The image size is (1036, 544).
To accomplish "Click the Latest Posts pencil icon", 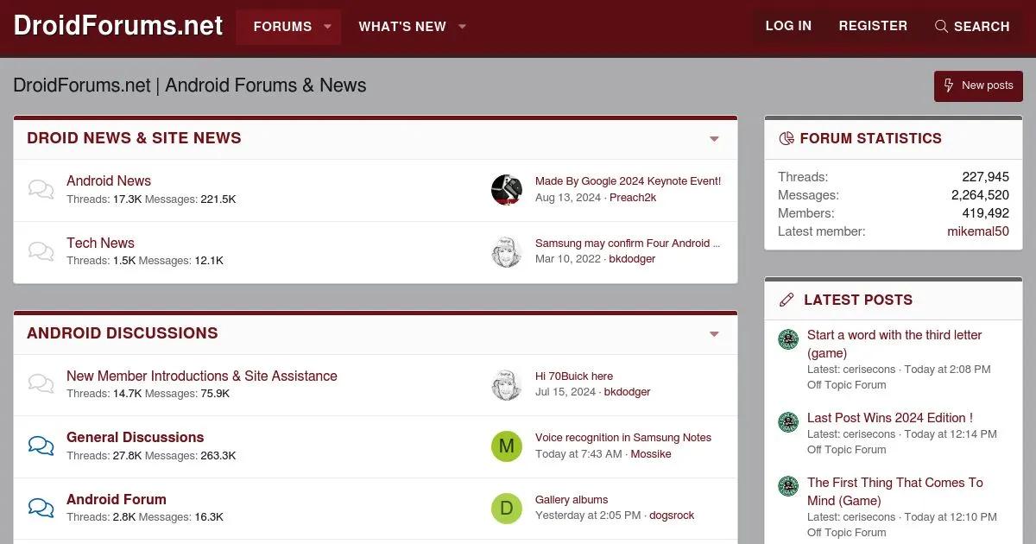I will click(786, 300).
